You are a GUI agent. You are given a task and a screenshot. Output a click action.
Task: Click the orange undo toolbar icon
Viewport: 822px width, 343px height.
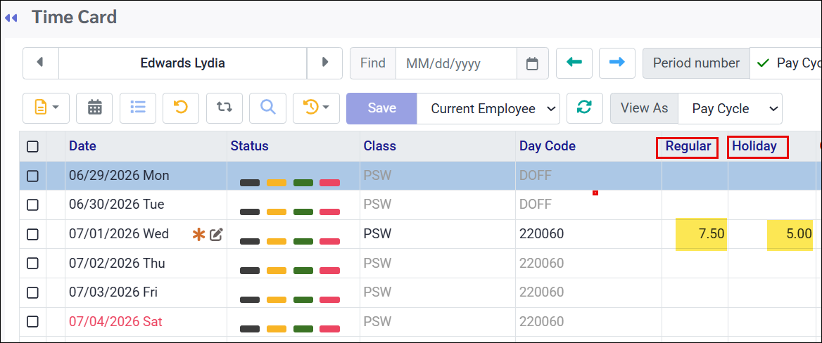[x=181, y=108]
